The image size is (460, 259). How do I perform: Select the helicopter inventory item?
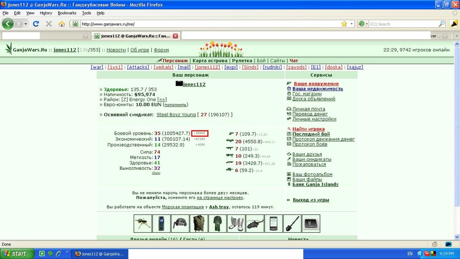pyautogui.click(x=255, y=223)
